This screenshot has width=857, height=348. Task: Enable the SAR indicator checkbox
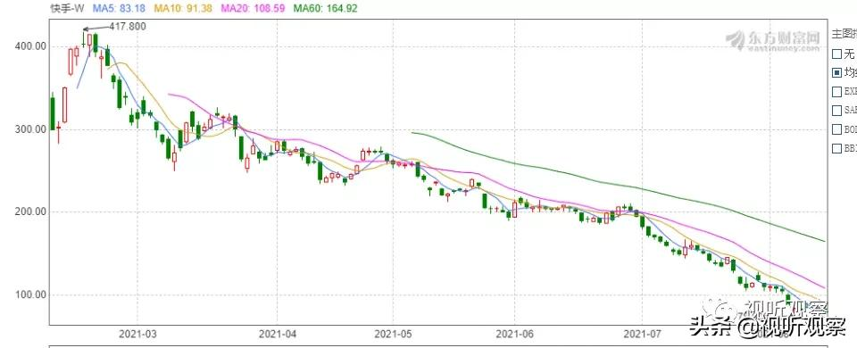click(x=836, y=111)
